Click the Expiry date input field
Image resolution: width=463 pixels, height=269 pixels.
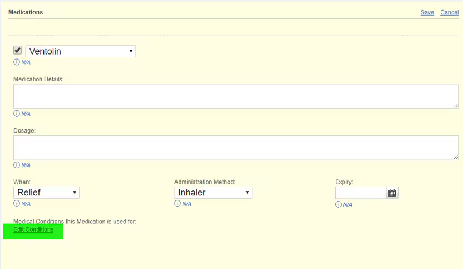[361, 193]
